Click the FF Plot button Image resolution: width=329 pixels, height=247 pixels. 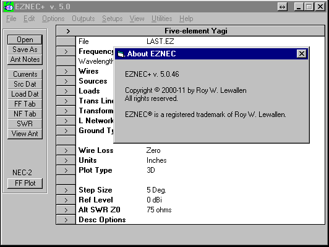[x=25, y=183]
